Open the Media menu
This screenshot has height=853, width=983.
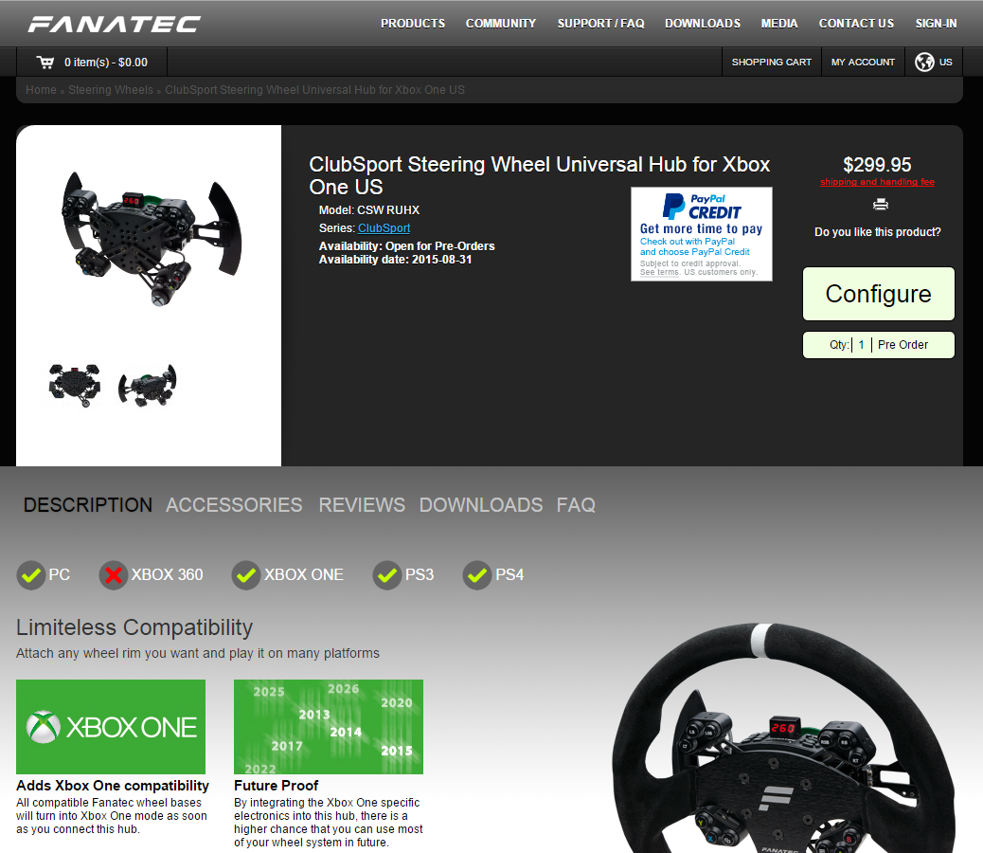tap(779, 24)
